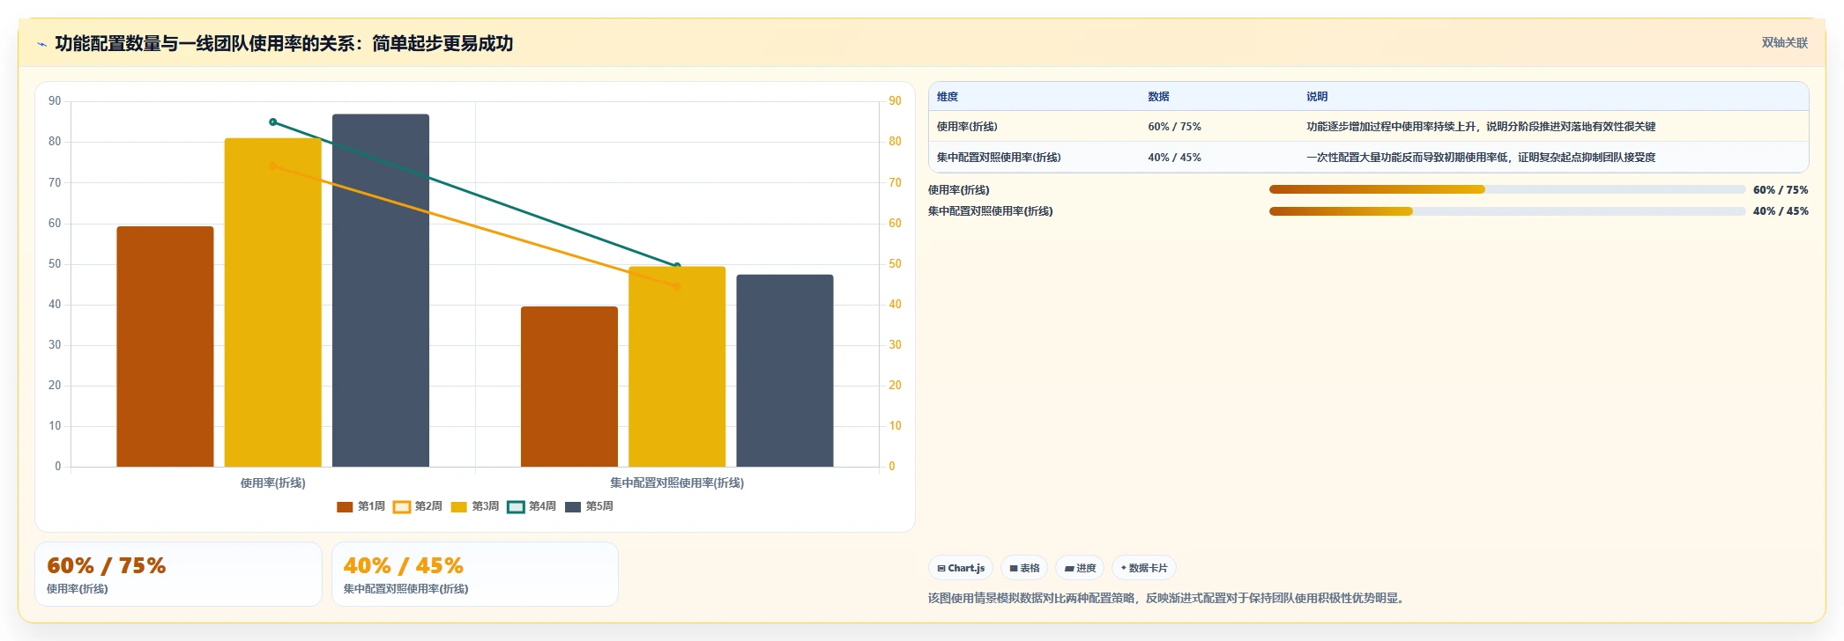Click the 集中配置对照使用率(折线) label beside the progress bar
This screenshot has width=1844, height=641.
coord(991,211)
